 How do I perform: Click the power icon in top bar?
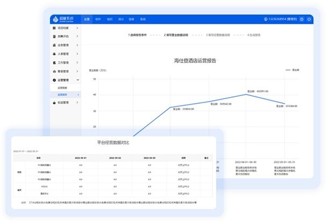tap(309, 19)
